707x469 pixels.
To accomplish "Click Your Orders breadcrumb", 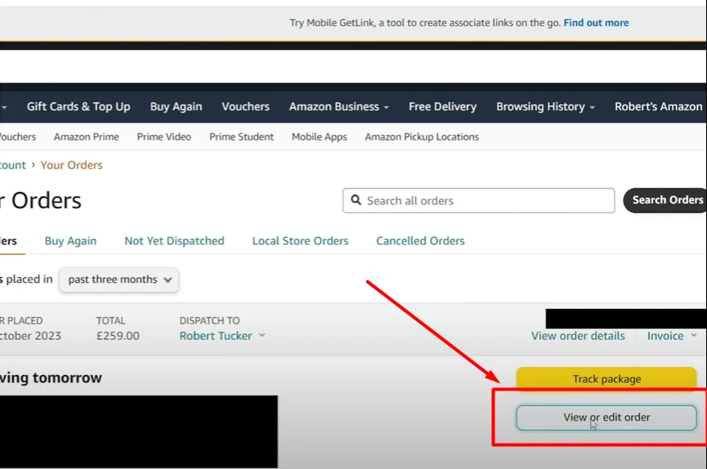I will (x=71, y=165).
